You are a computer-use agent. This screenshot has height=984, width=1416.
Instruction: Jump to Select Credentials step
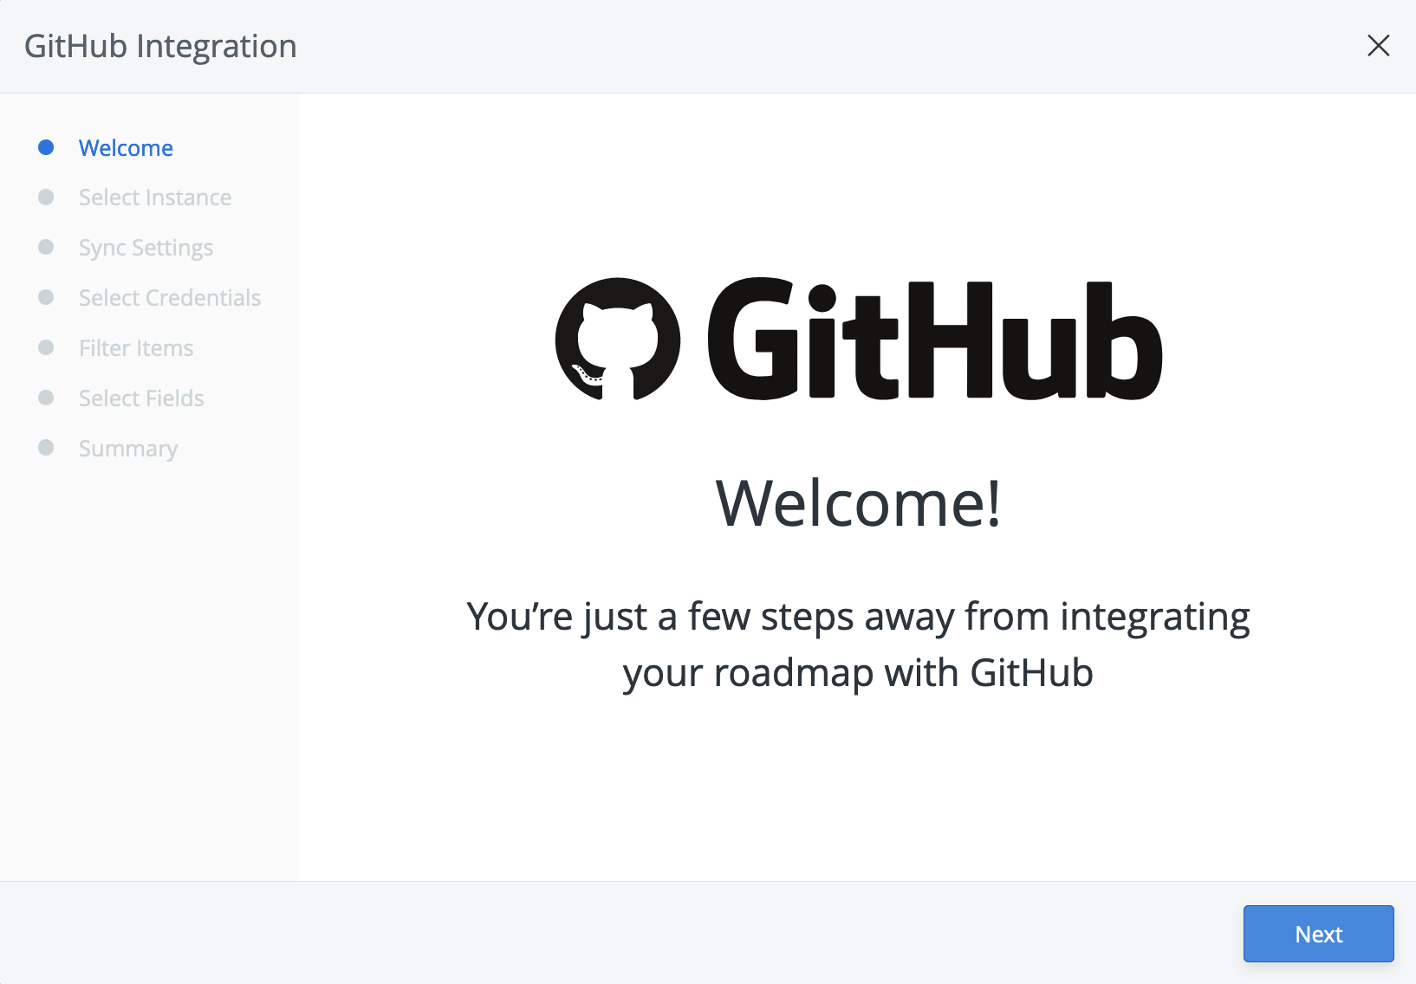click(x=170, y=298)
